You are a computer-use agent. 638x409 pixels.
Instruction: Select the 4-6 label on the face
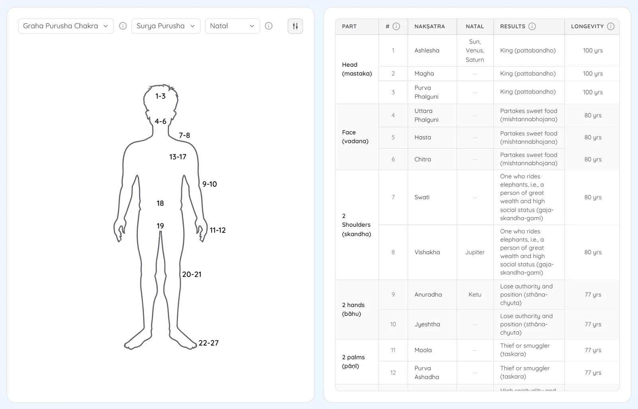coord(160,121)
